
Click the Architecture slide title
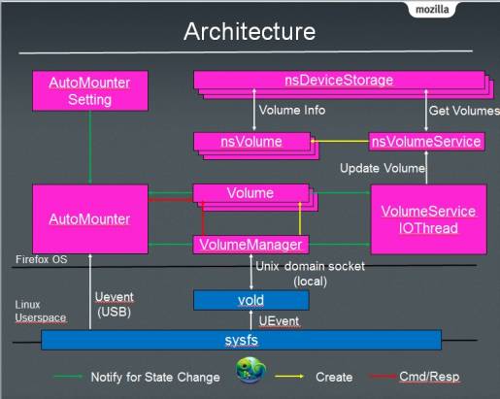[250, 31]
